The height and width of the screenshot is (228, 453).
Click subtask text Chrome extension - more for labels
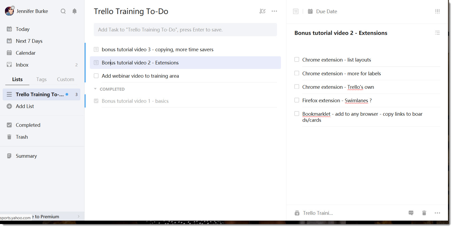341,73
